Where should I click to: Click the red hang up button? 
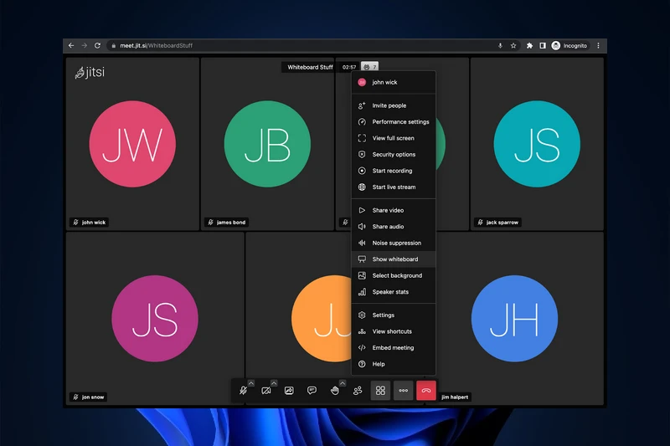tap(426, 391)
